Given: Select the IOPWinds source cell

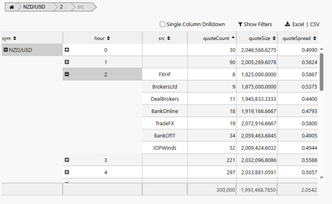Looking at the screenshot, I should pos(165,148).
